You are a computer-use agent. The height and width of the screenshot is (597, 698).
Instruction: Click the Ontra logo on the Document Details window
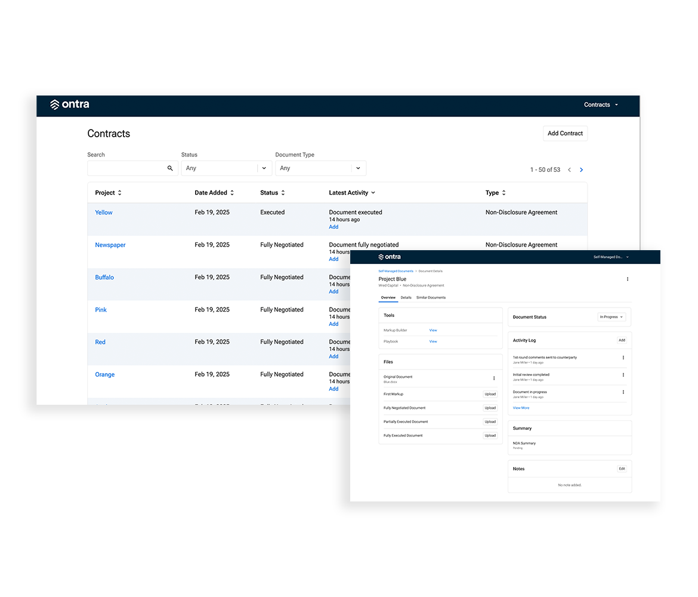[x=391, y=257]
